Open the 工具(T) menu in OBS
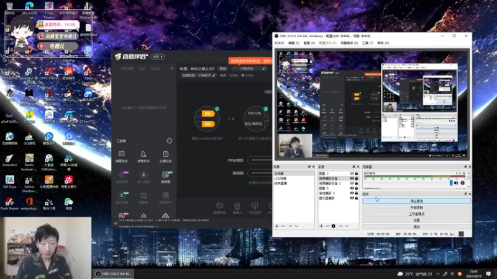The image size is (497, 279). click(x=368, y=43)
